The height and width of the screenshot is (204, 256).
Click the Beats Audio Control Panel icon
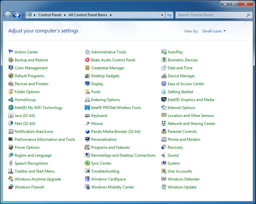click(87, 60)
